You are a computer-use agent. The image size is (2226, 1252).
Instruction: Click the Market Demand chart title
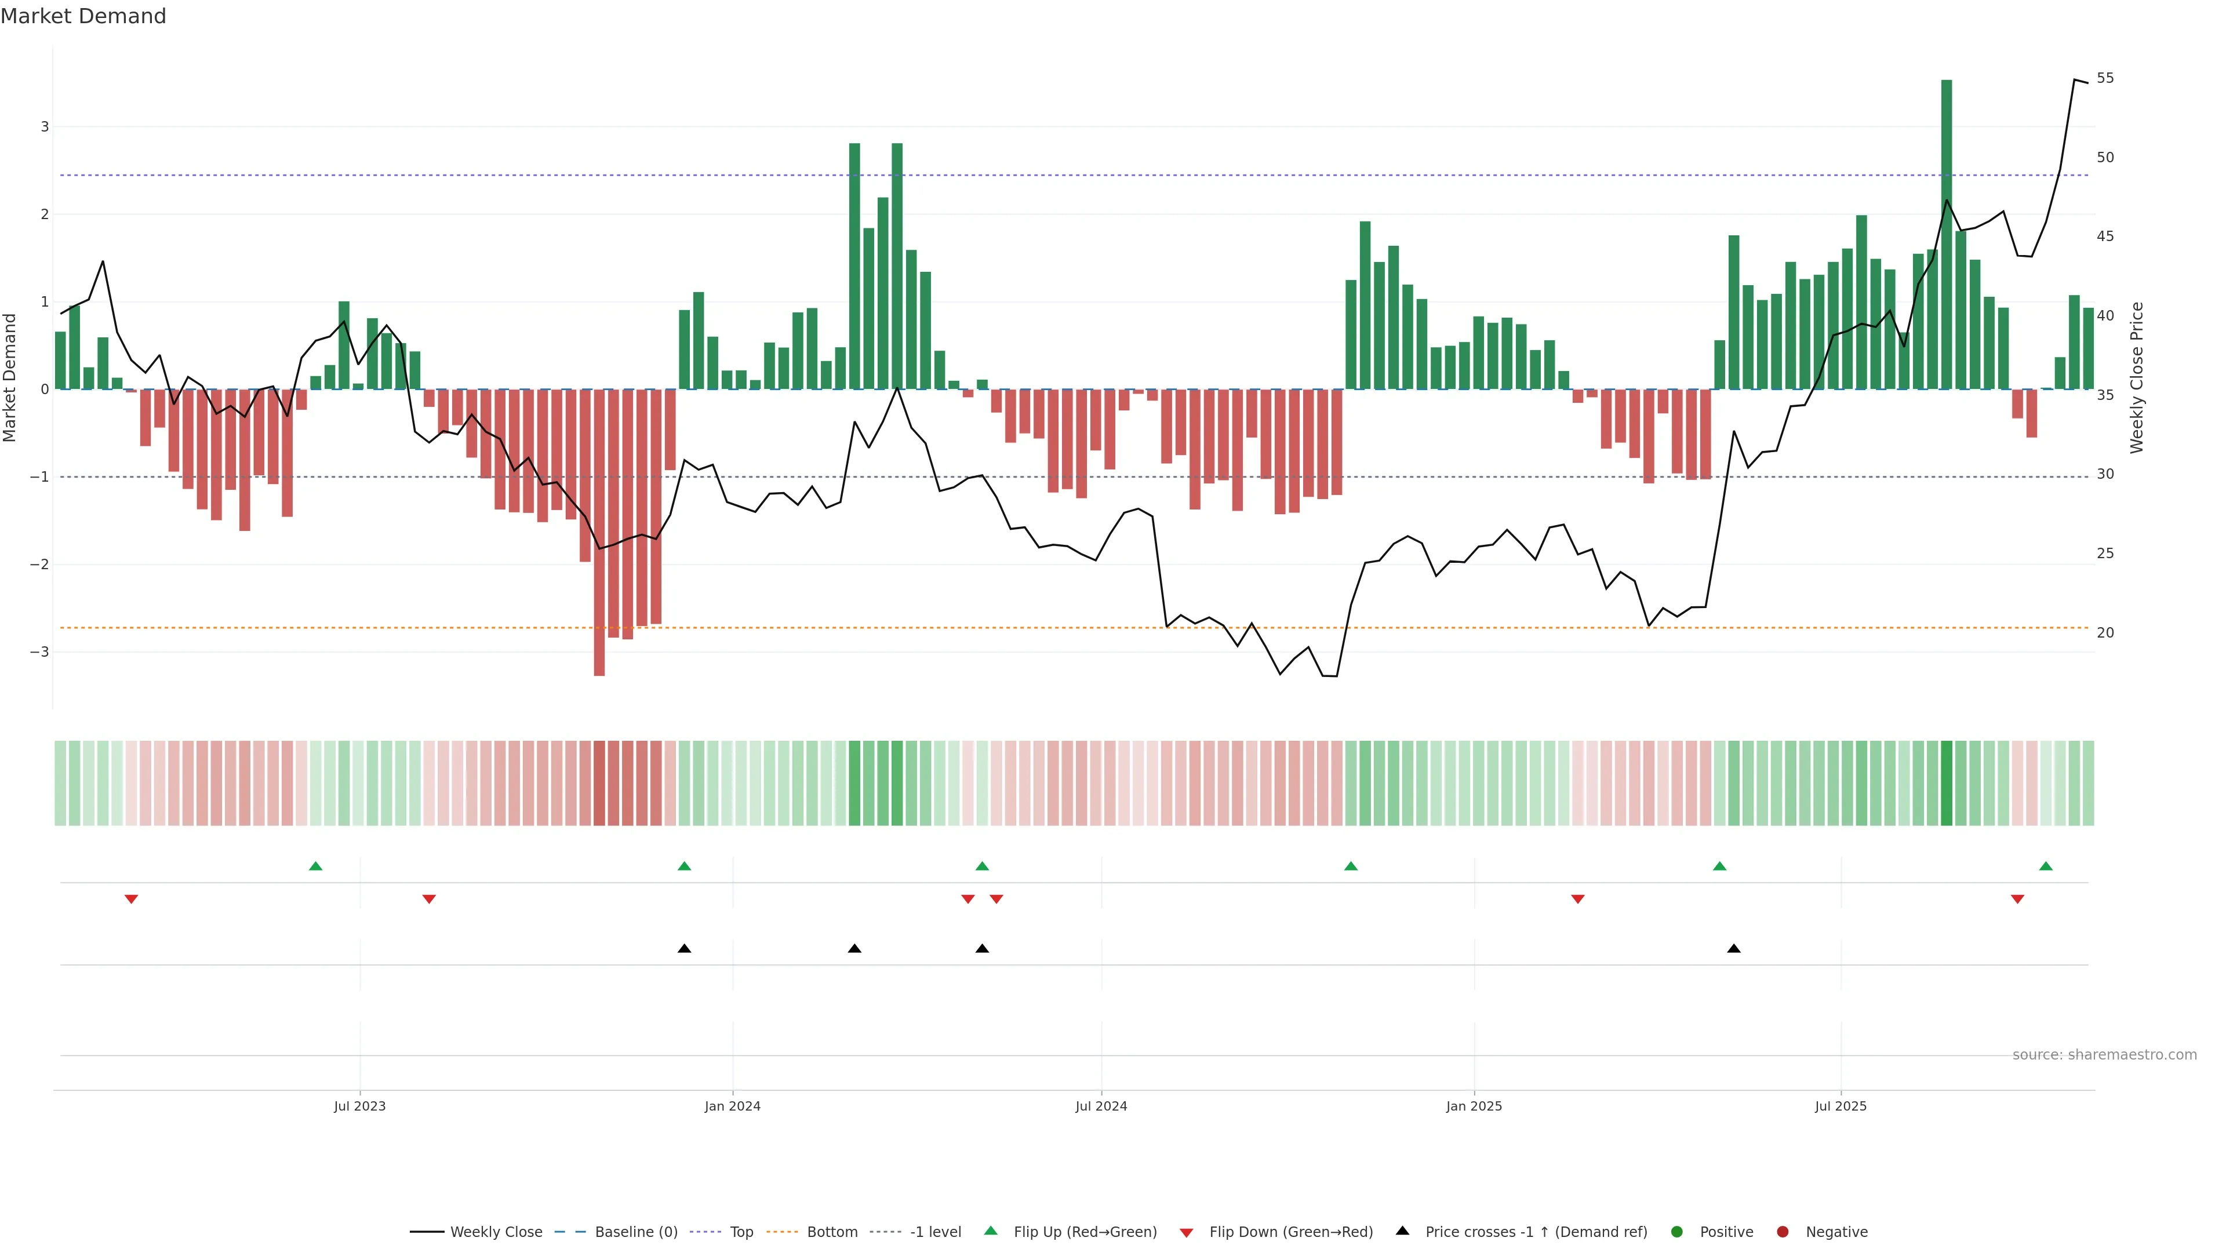[x=83, y=16]
